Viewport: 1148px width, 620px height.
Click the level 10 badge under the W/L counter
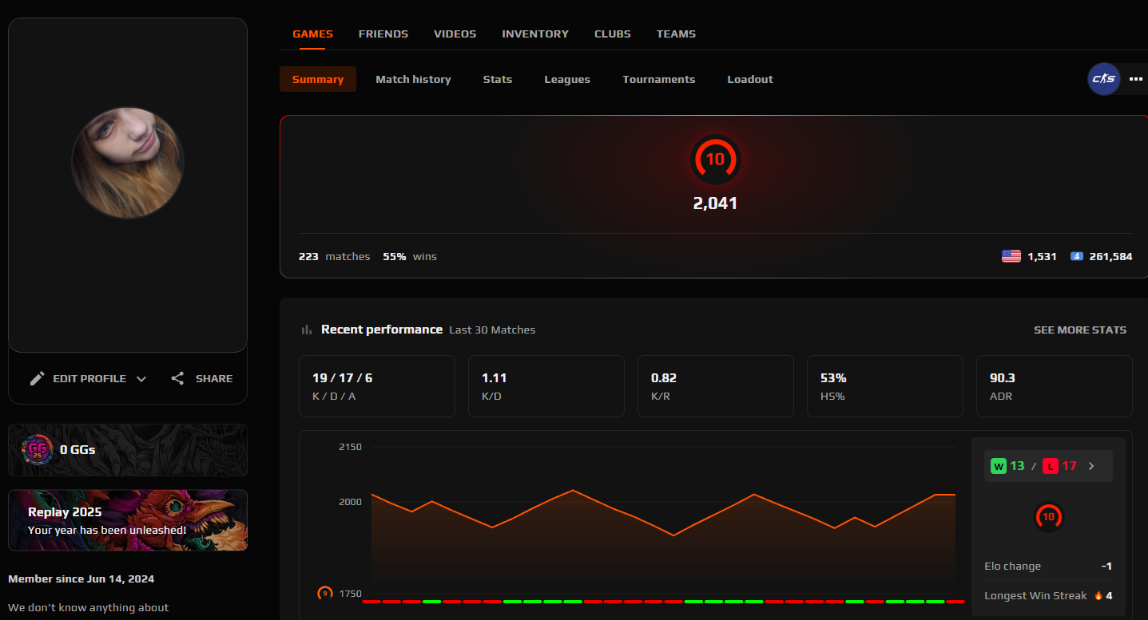click(1048, 516)
